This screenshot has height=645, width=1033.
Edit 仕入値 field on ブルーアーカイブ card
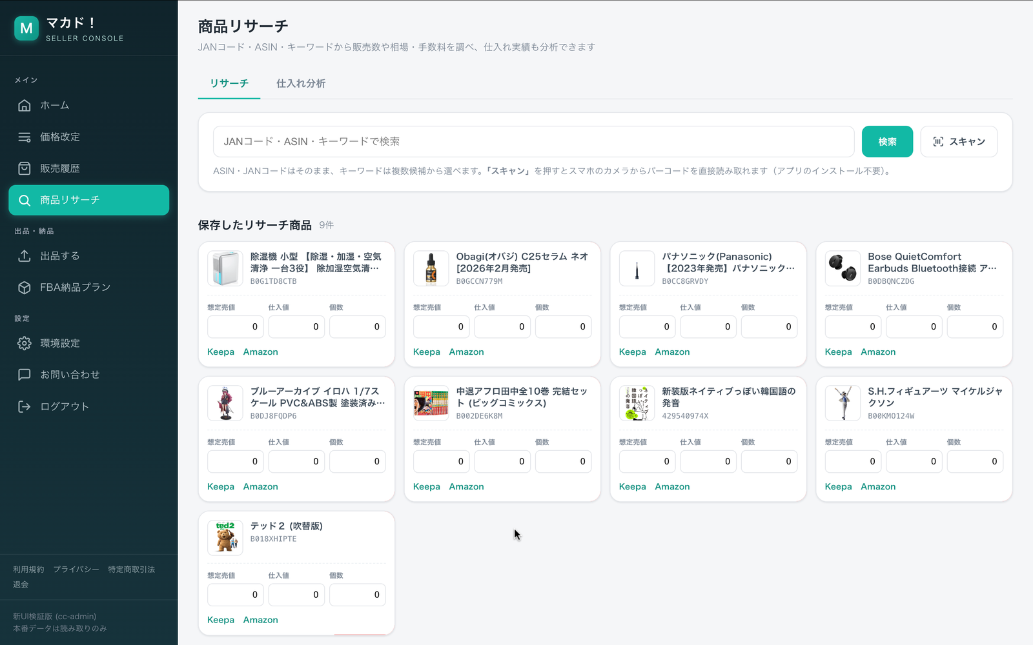[296, 462]
